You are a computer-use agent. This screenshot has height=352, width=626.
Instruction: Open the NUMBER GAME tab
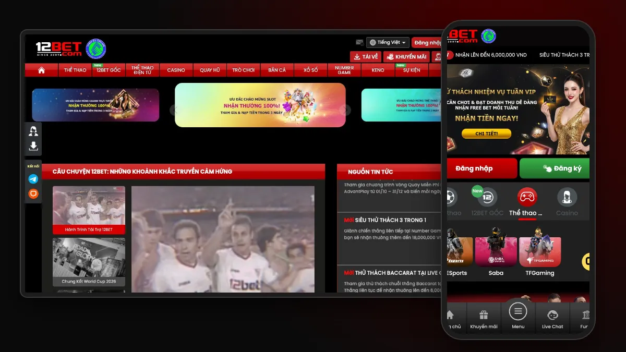click(344, 70)
